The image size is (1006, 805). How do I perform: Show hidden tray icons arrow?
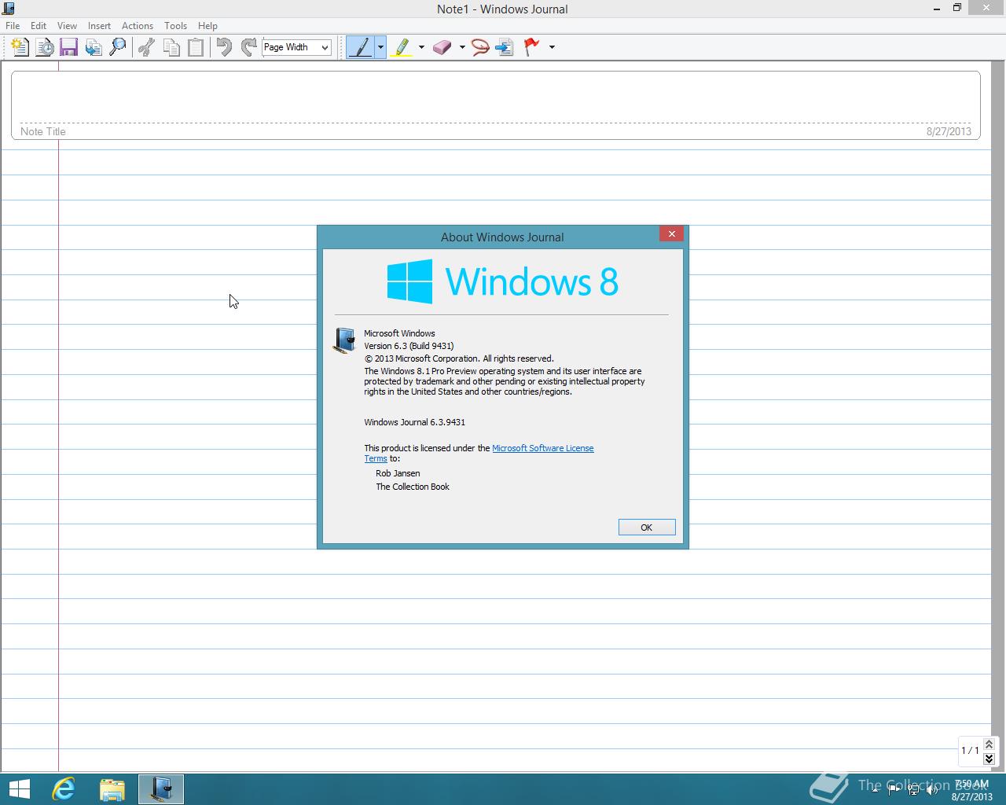pyautogui.click(x=876, y=789)
